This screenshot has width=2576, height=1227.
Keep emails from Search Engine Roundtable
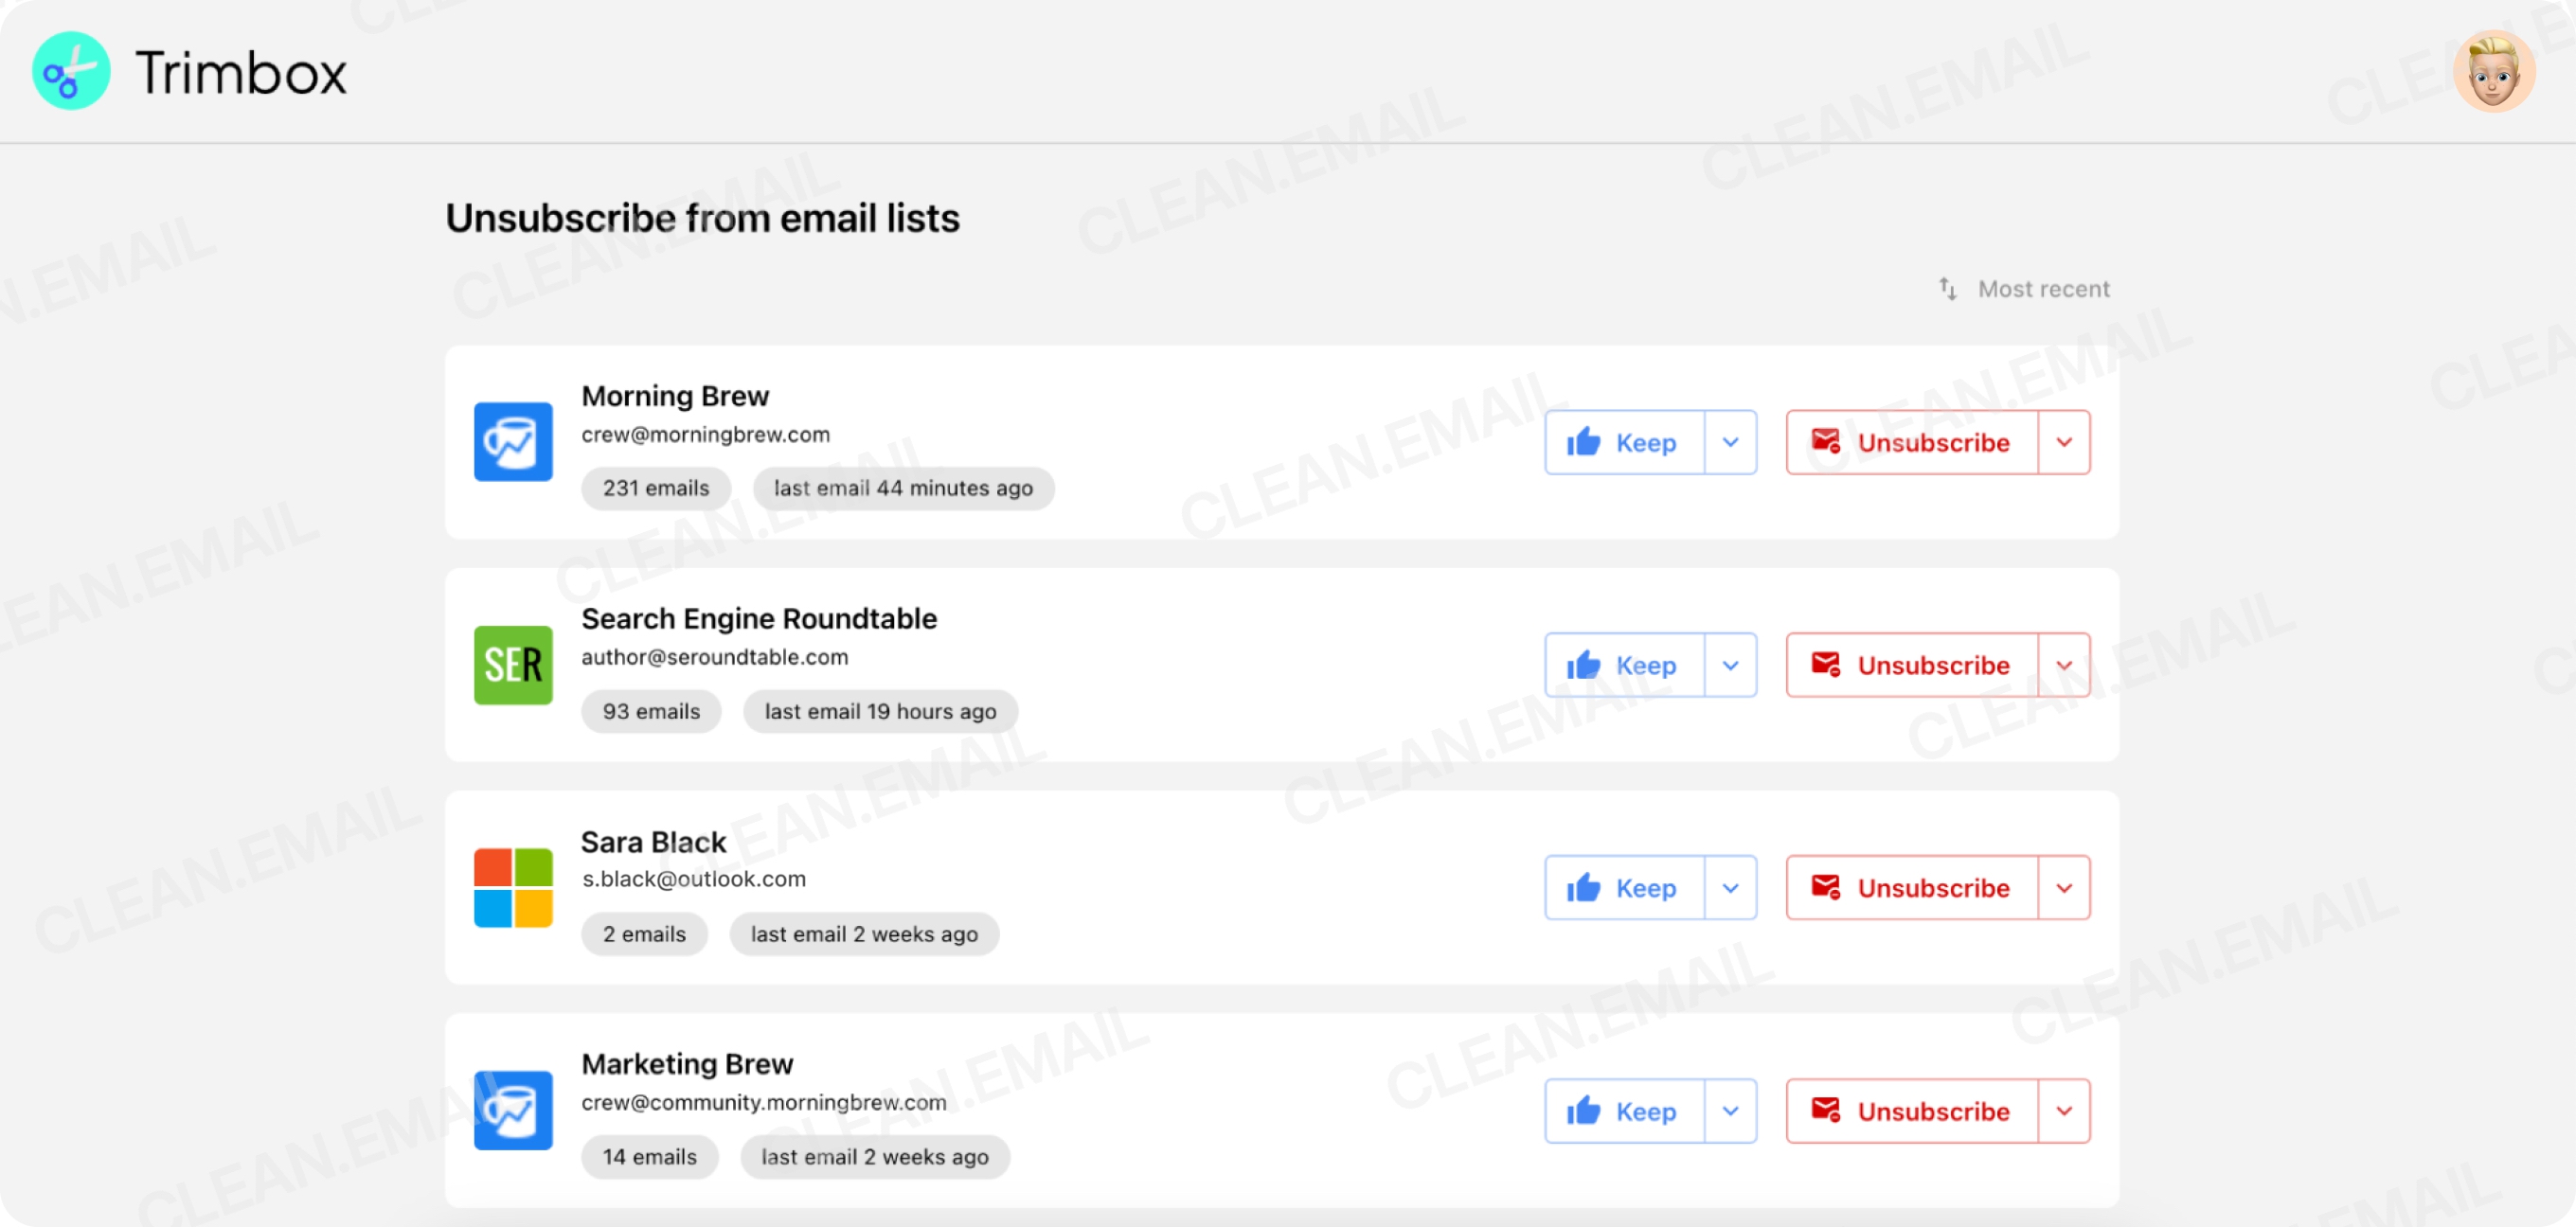1623,665
